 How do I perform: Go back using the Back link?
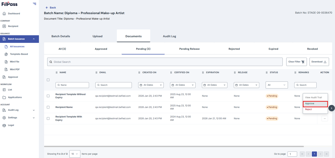pyautogui.click(x=51, y=8)
